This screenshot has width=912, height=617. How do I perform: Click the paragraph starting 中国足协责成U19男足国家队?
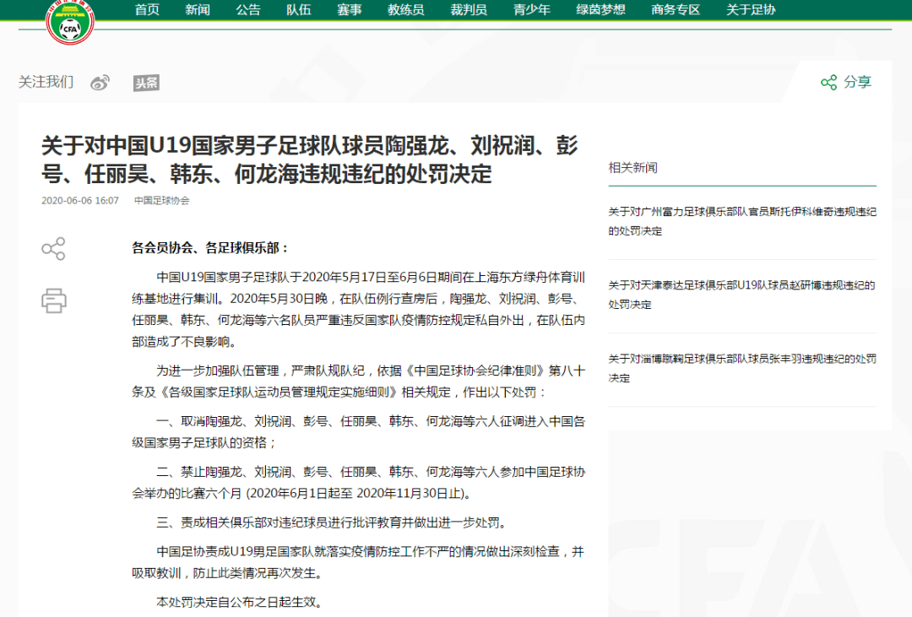[358, 562]
